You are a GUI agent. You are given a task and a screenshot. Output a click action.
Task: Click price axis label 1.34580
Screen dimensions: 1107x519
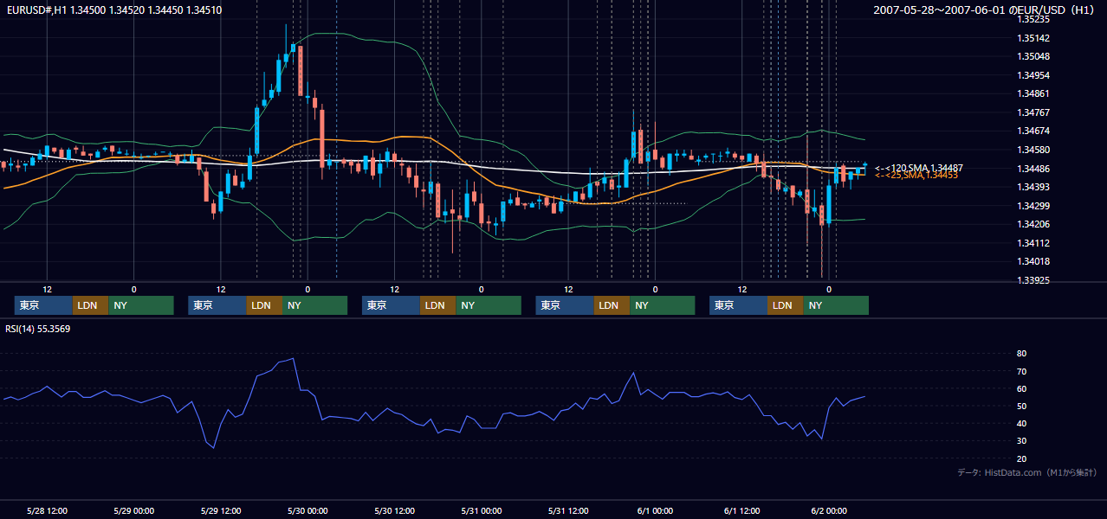[x=1033, y=150]
